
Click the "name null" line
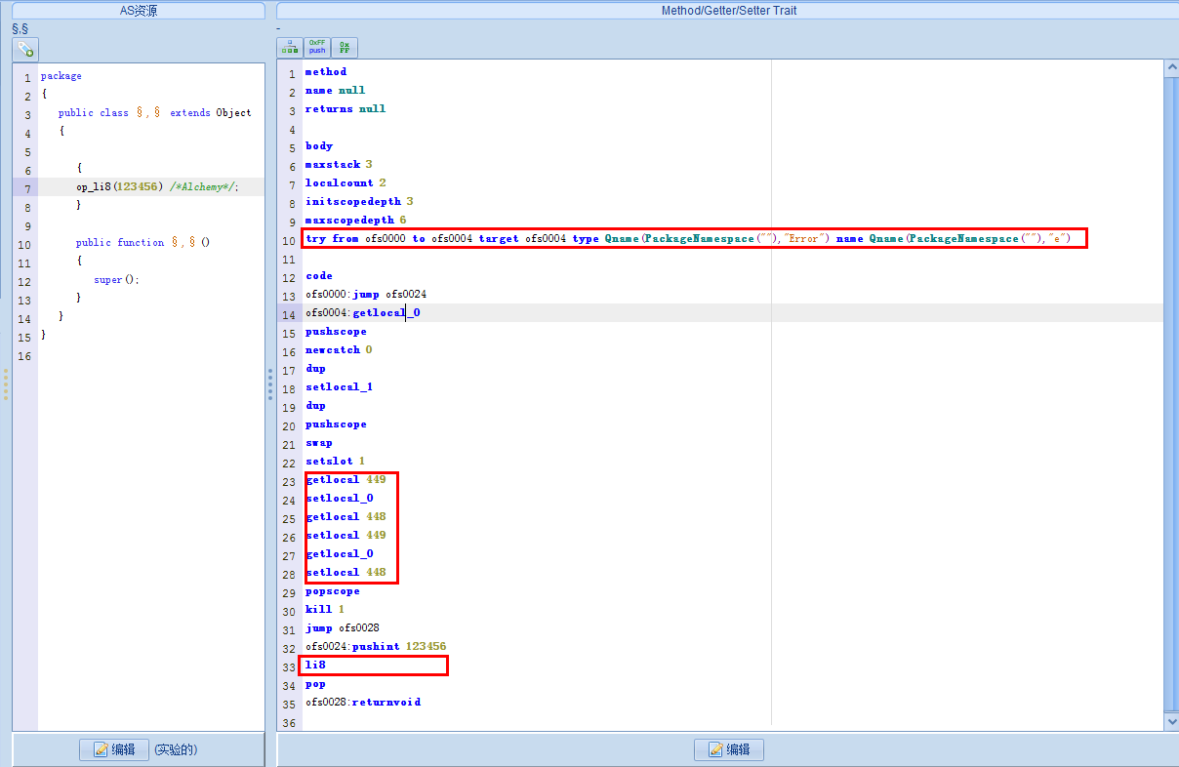(x=336, y=91)
